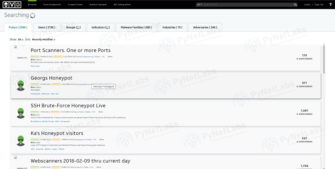Click the subscribers feed icon under 971
335x169 pixels.
(x=297, y=87)
